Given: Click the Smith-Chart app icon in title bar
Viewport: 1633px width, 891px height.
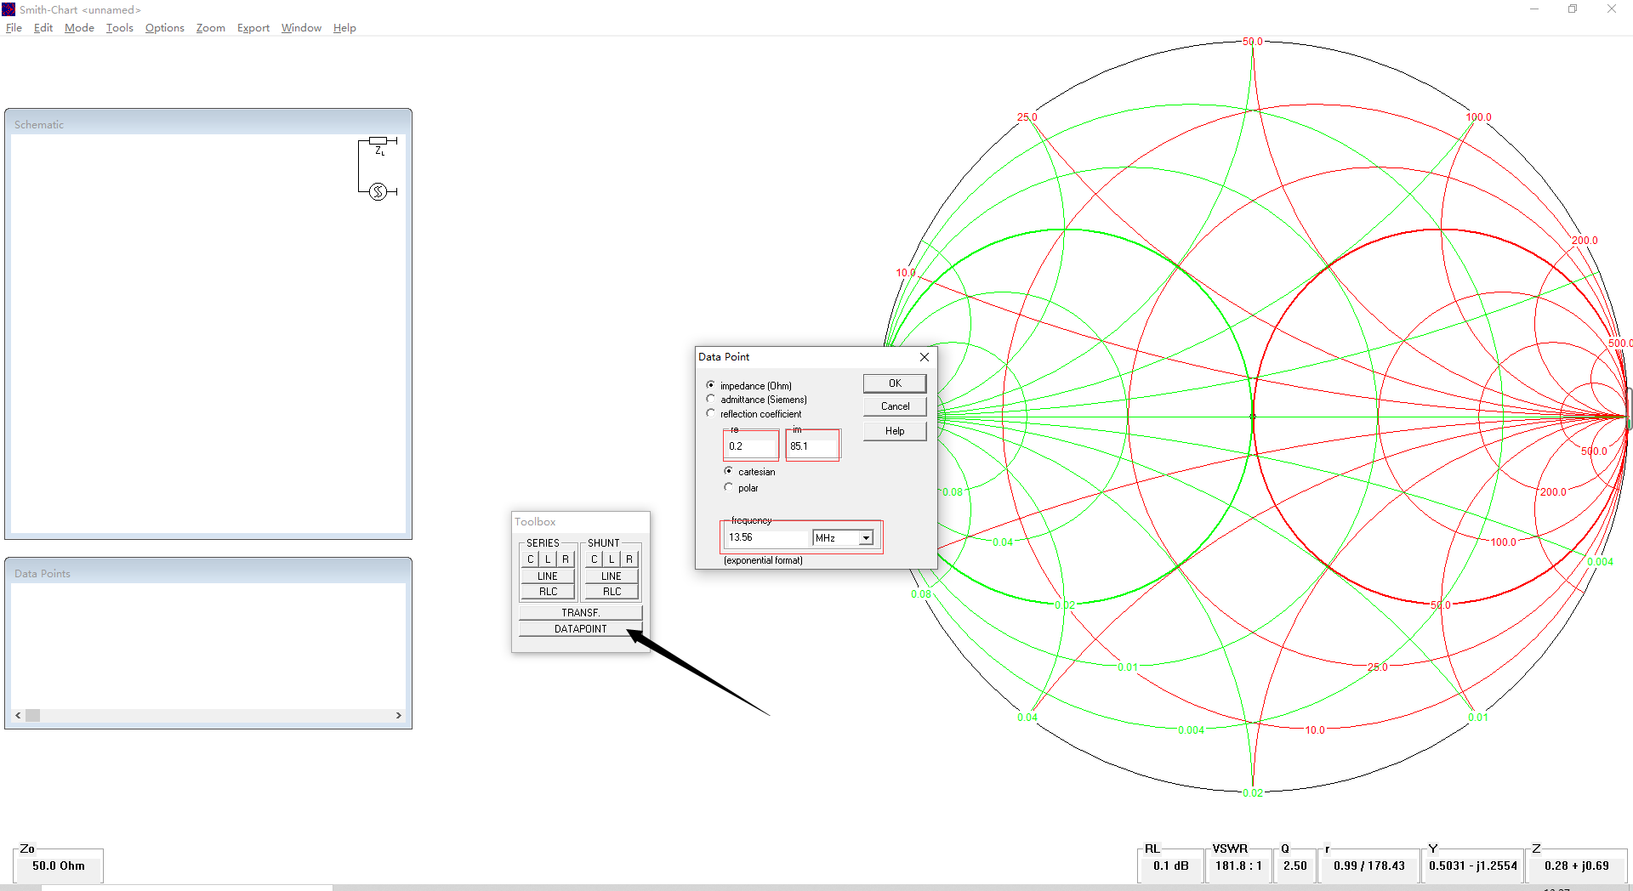Looking at the screenshot, I should click(9, 9).
